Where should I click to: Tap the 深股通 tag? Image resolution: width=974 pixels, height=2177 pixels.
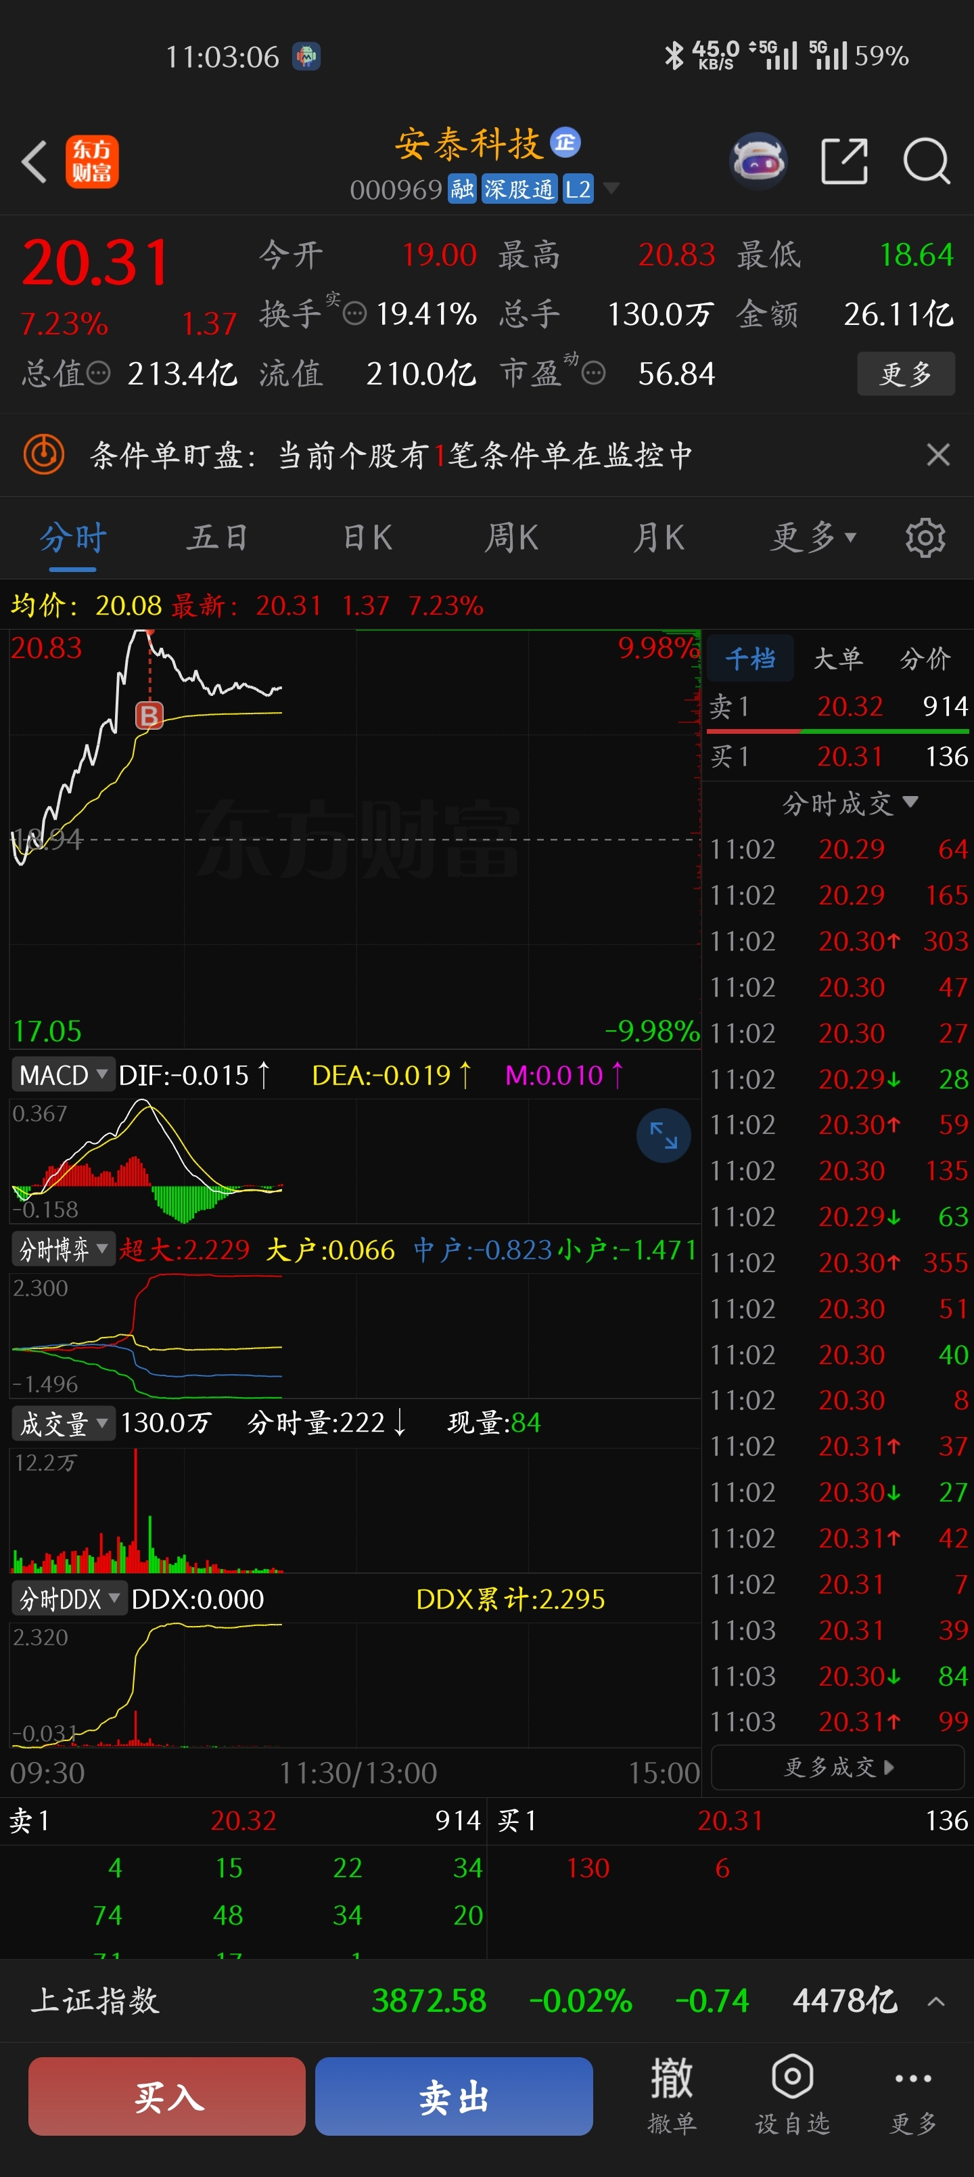click(519, 190)
